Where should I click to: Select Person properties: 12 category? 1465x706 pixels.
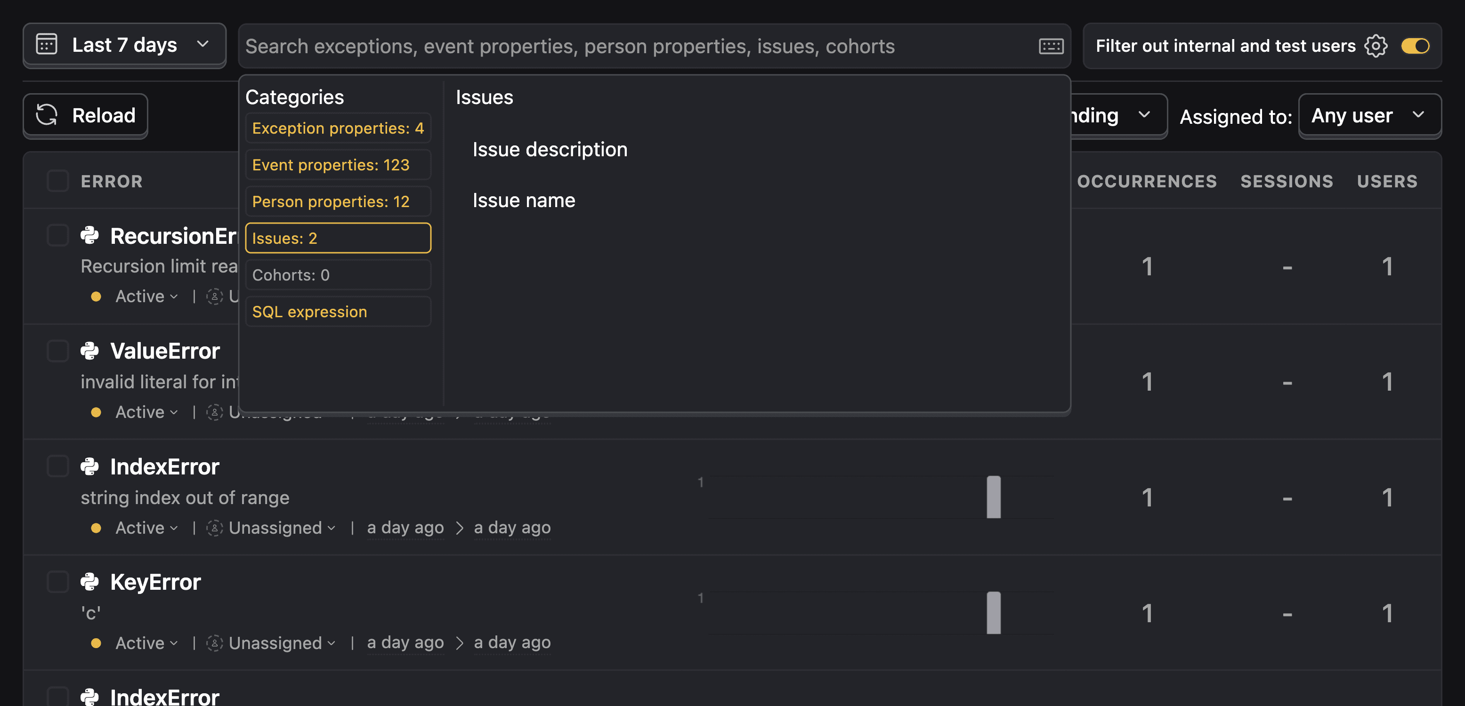tap(338, 201)
